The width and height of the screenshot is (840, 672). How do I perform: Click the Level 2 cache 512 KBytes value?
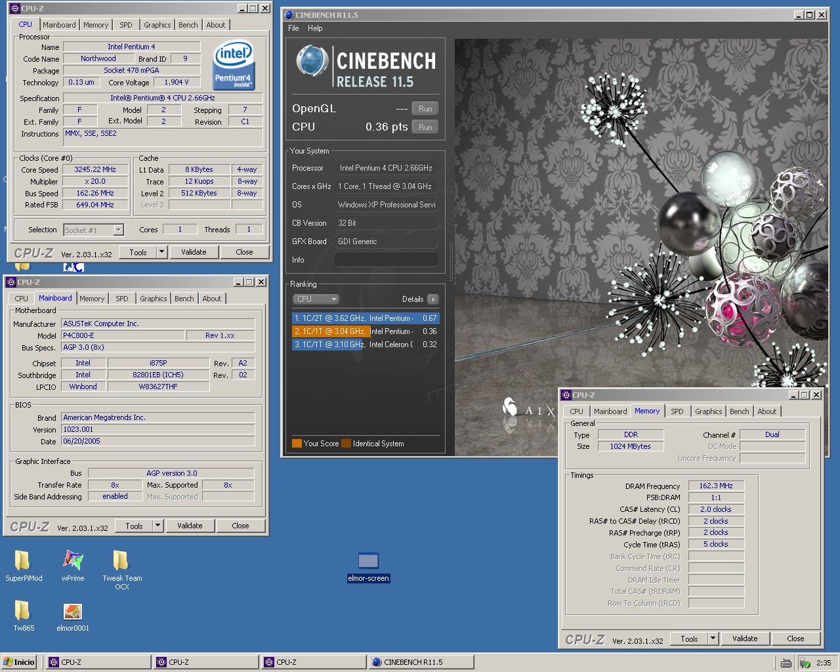click(x=199, y=193)
